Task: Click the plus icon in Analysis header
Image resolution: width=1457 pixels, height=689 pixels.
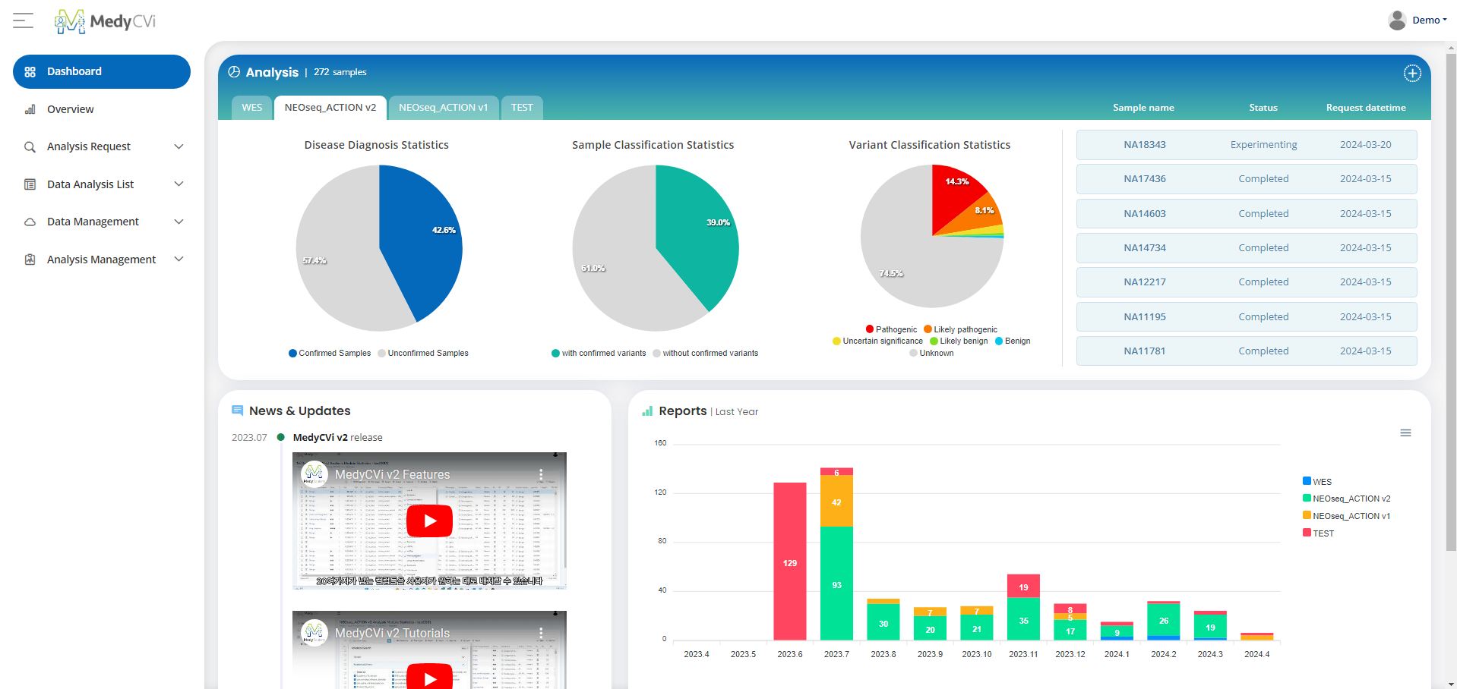Action: point(1411,73)
